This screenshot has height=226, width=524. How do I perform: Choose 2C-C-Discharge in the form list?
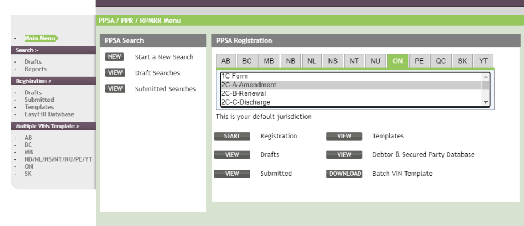coord(351,102)
